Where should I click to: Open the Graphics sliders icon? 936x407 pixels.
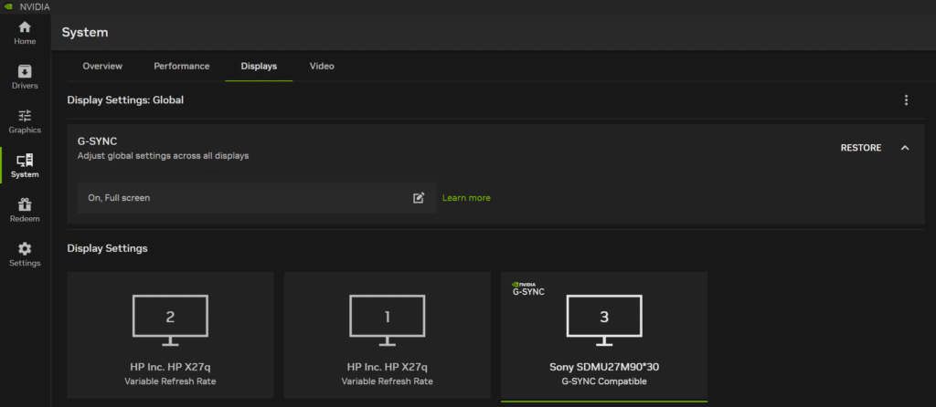[x=25, y=116]
